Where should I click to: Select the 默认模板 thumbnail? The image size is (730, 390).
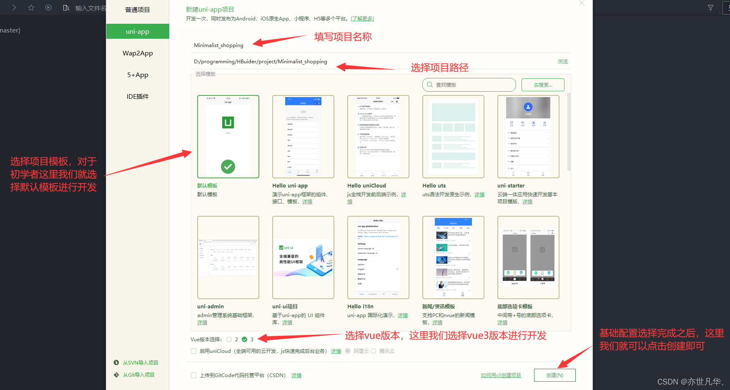(x=228, y=137)
